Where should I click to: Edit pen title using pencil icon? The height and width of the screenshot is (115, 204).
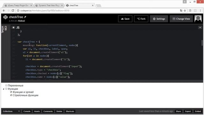(x=25, y=17)
